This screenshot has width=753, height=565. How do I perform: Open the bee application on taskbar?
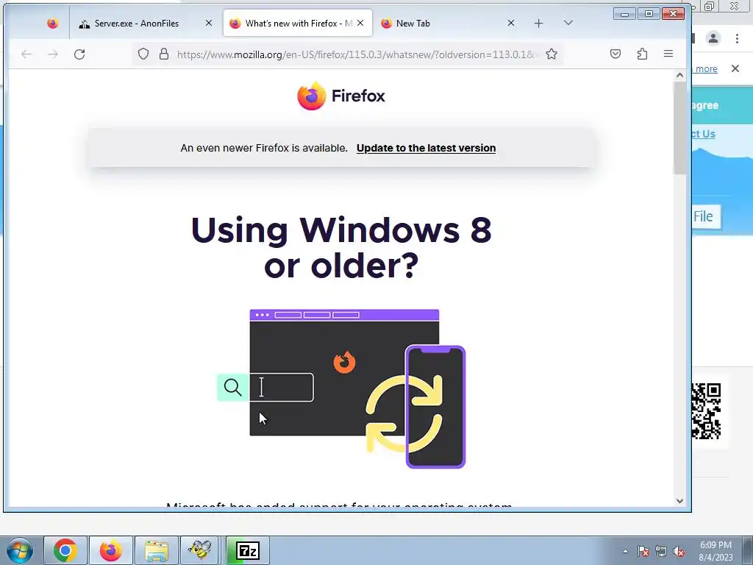tap(200, 550)
